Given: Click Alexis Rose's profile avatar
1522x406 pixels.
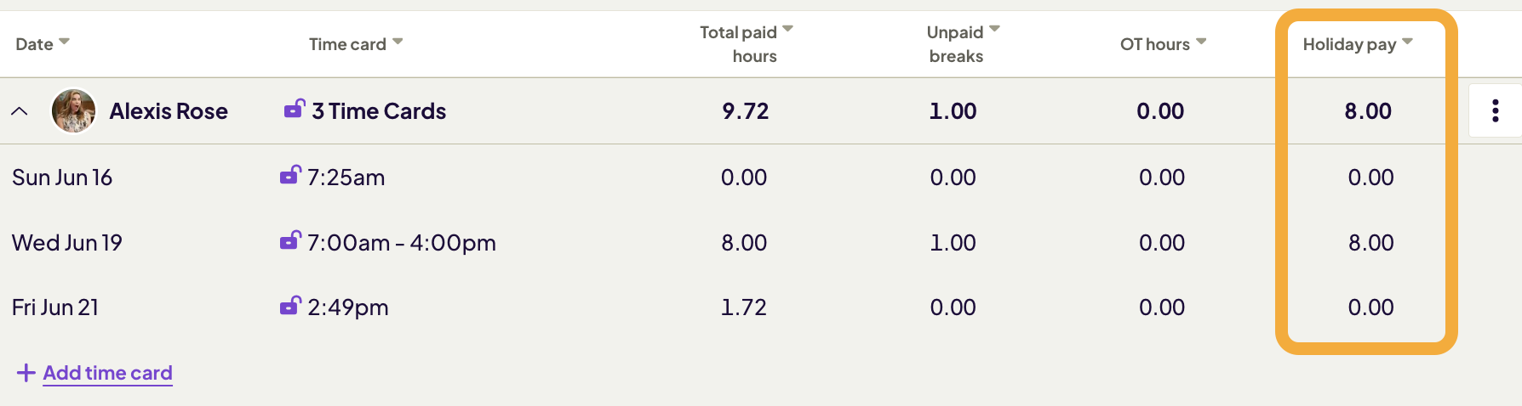Looking at the screenshot, I should 73,110.
